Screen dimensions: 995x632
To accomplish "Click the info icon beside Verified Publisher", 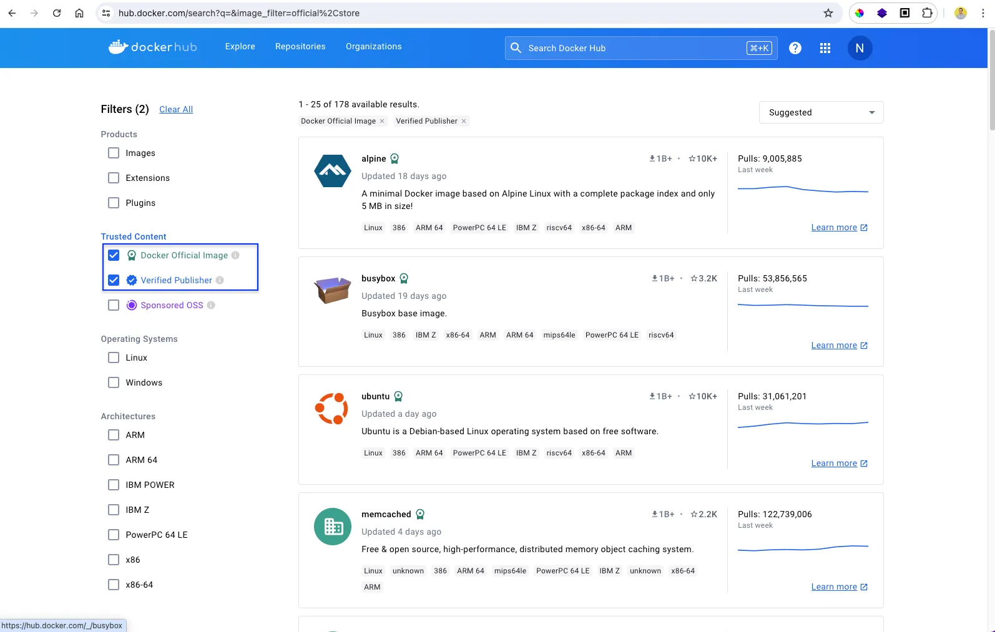I will pos(220,280).
